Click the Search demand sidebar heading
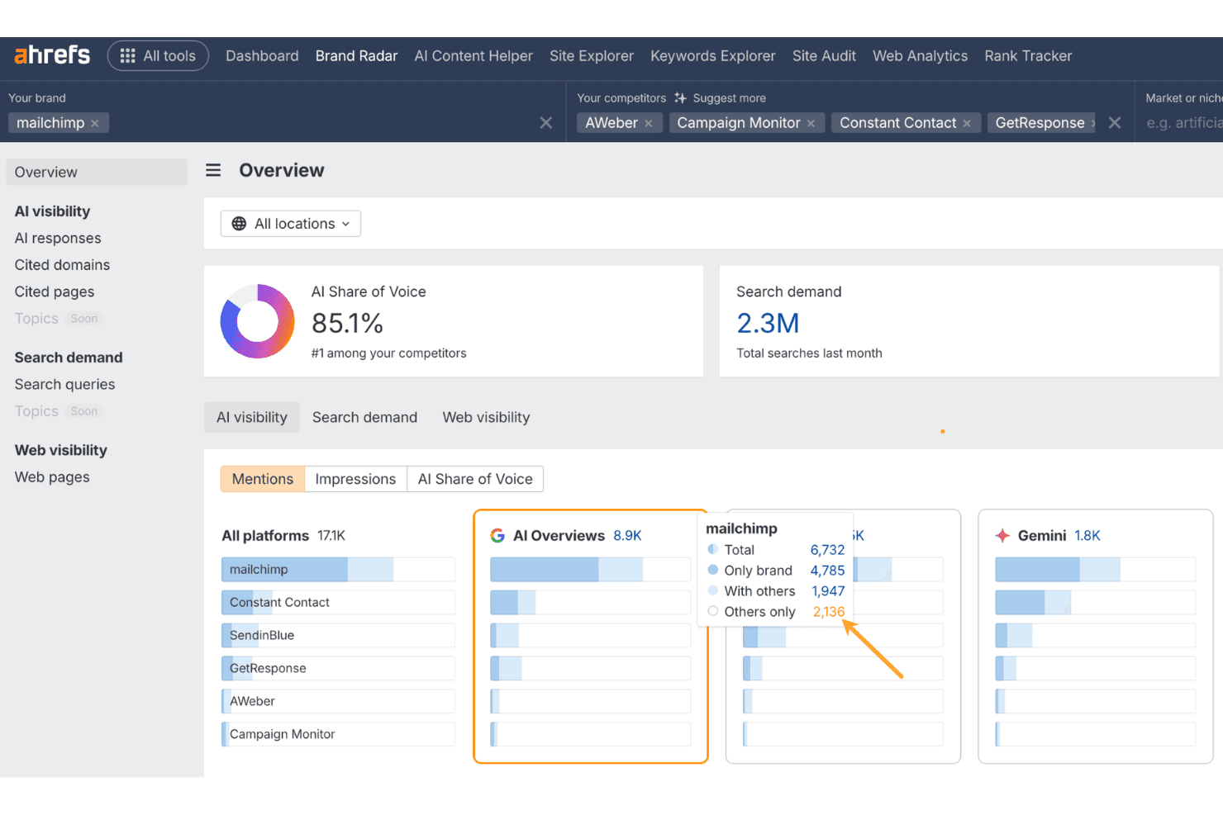Image resolution: width=1223 pixels, height=815 pixels. click(x=69, y=358)
